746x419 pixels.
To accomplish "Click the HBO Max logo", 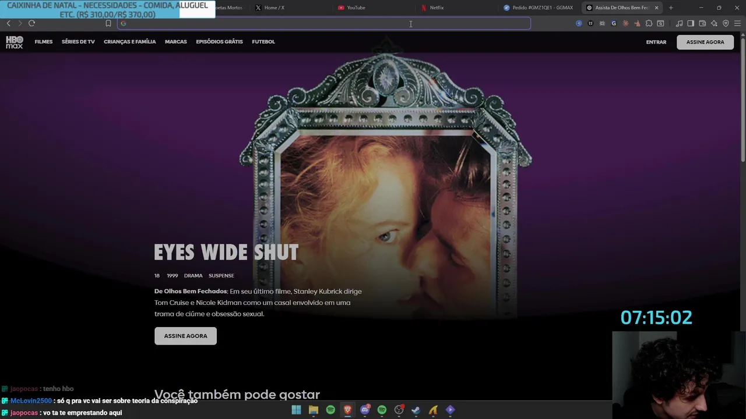I will 15,42.
